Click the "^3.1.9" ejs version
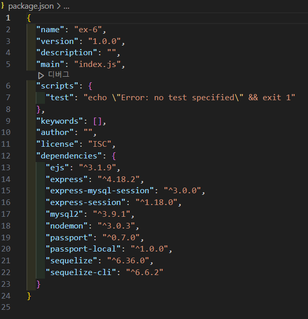 98,168
